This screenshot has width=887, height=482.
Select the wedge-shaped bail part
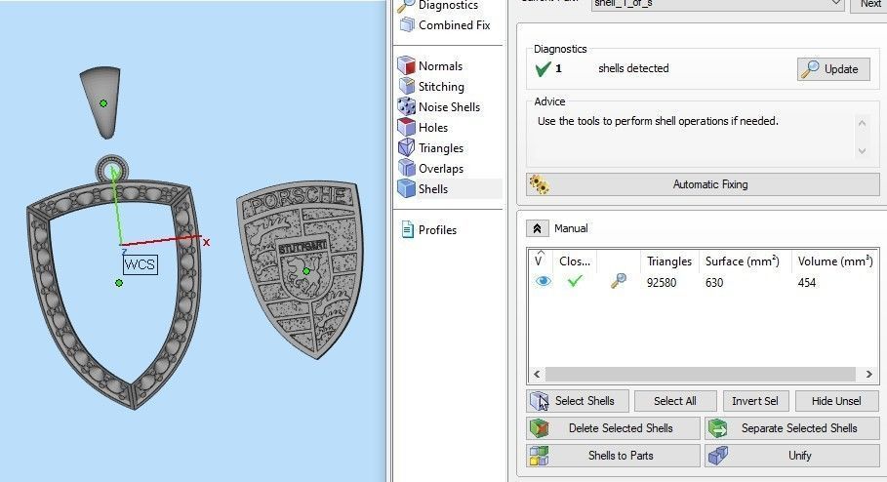click(101, 102)
